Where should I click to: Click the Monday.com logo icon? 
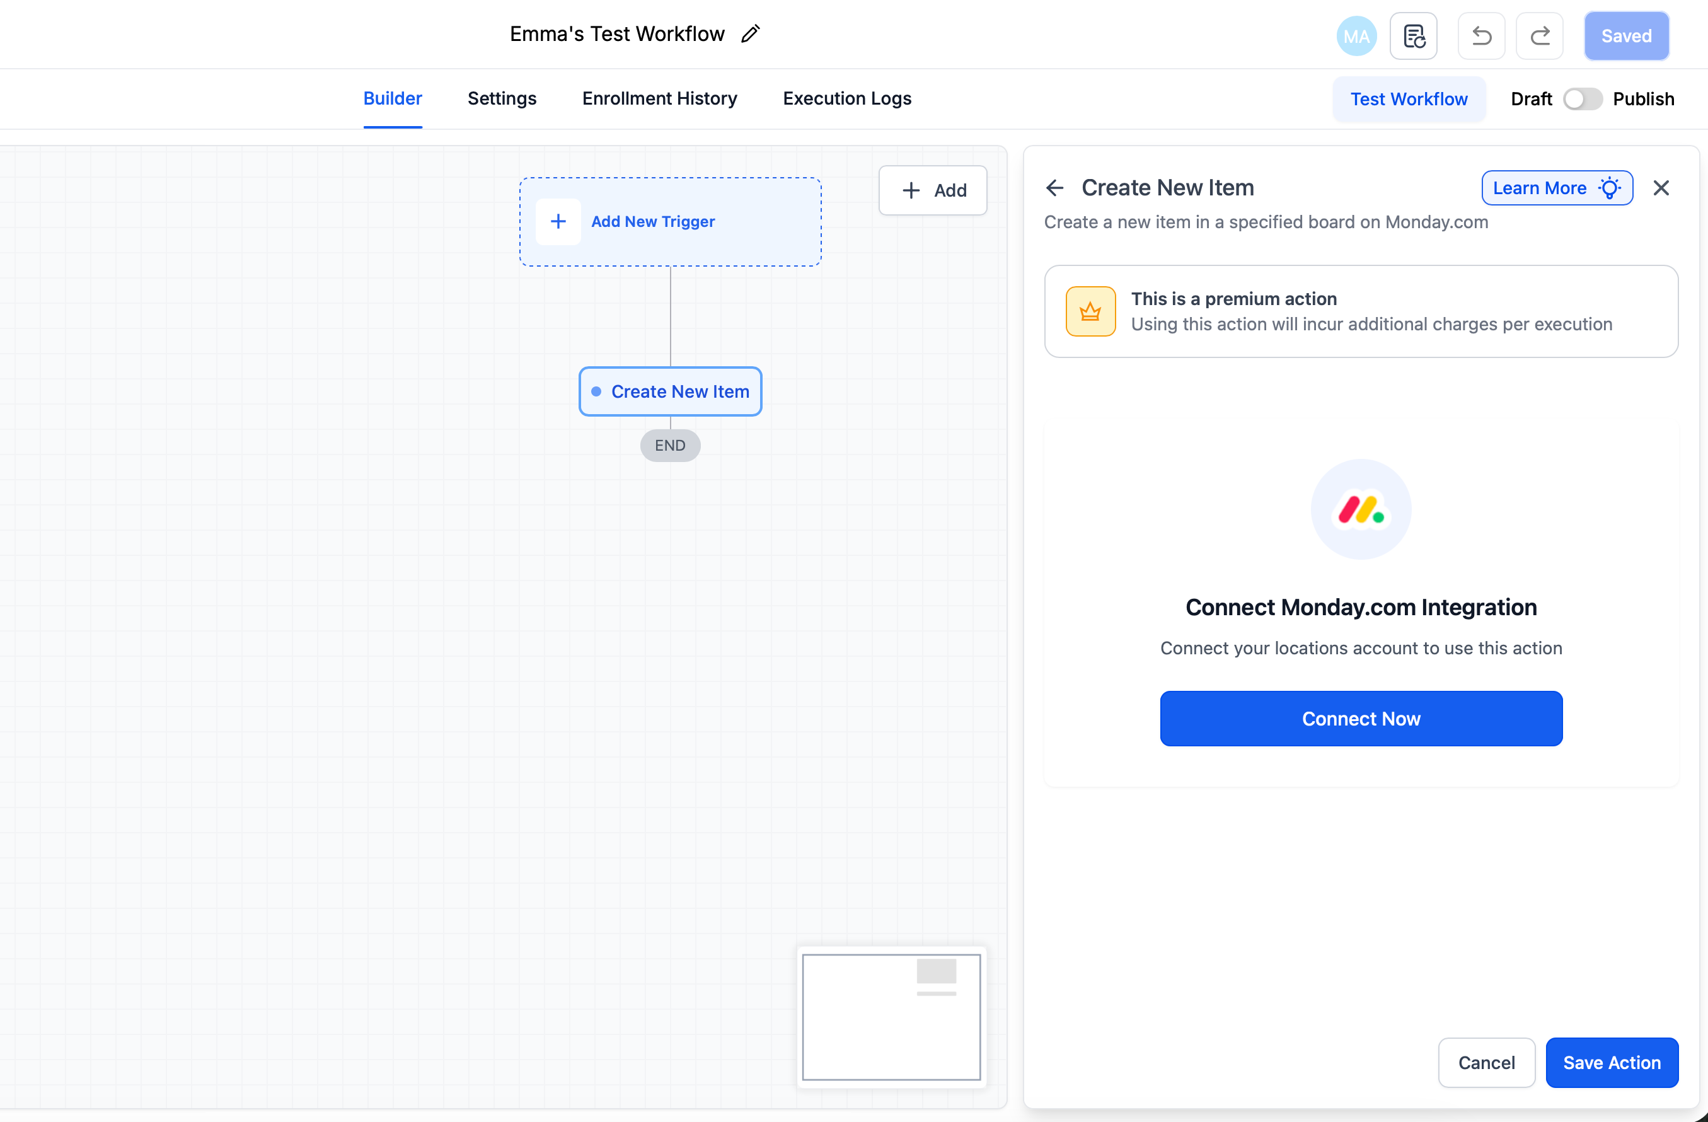[1361, 510]
